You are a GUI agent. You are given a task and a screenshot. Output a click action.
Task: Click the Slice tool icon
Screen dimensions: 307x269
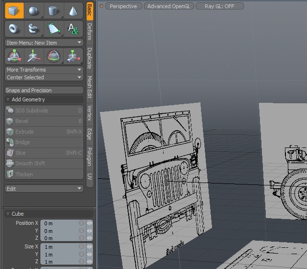10,153
